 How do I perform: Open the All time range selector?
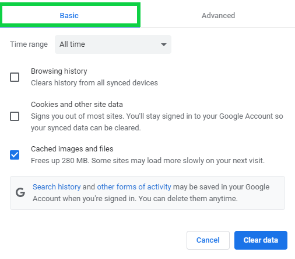(x=113, y=44)
